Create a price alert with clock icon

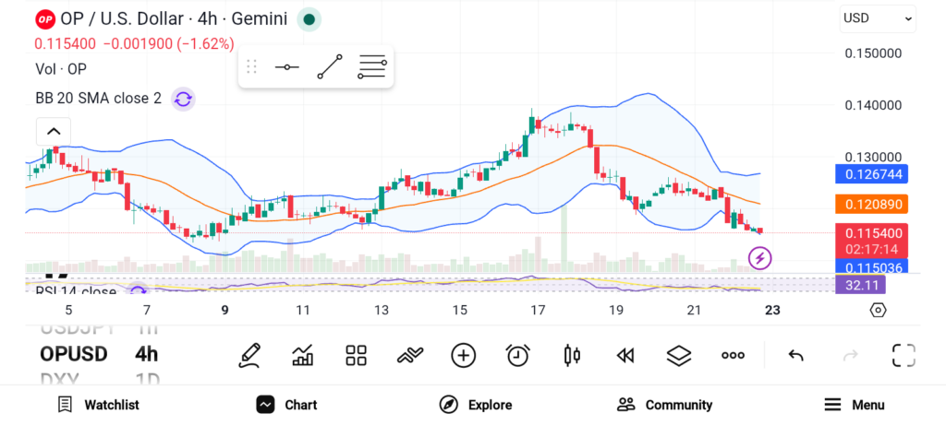pos(518,355)
